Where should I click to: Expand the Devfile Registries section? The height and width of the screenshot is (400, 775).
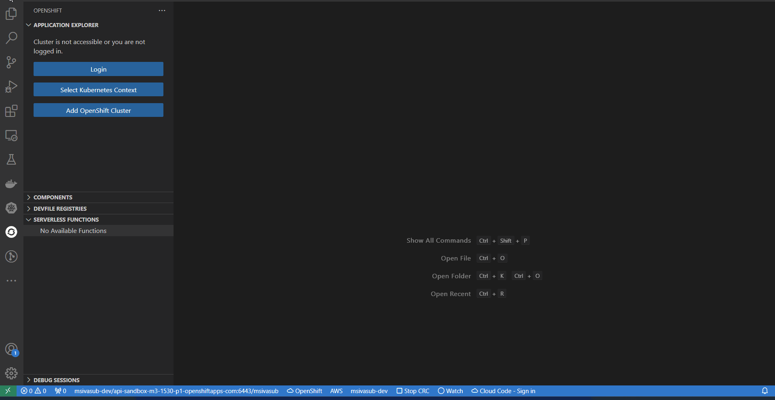point(98,209)
